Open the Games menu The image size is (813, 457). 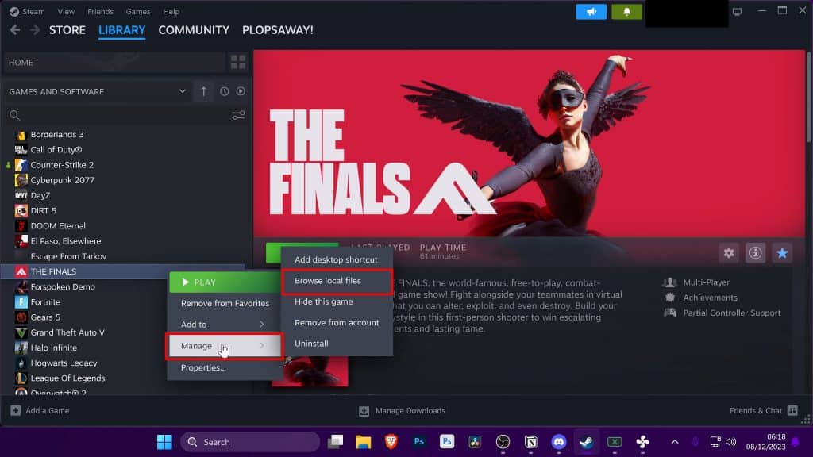point(138,11)
